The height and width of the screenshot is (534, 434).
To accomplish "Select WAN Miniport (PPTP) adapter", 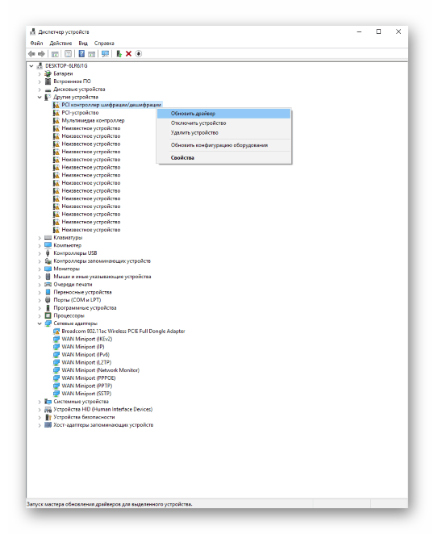I will click(x=87, y=386).
